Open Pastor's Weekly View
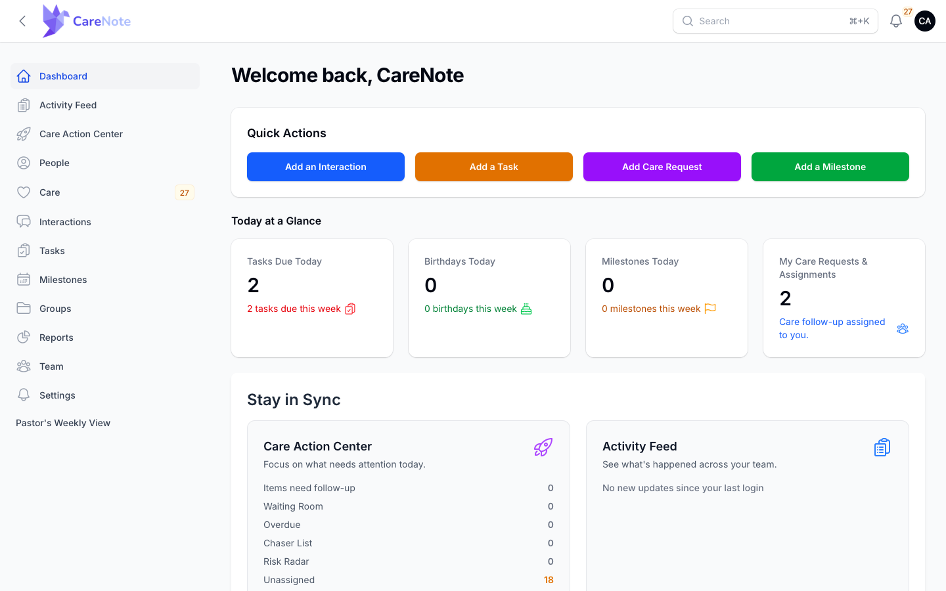 63,423
